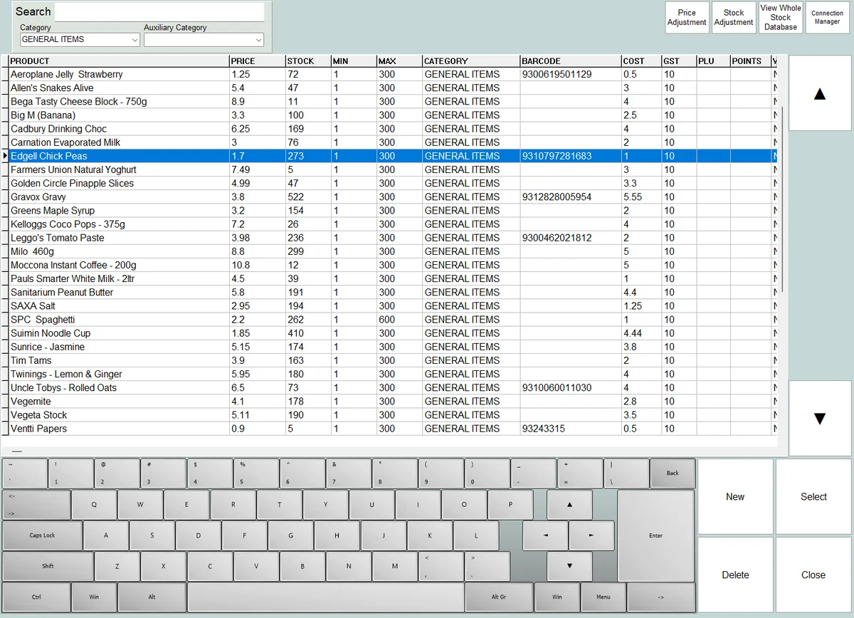This screenshot has height=618, width=854.
Task: Tap the left arrow key on the on-screen keyboard
Action: 545,535
